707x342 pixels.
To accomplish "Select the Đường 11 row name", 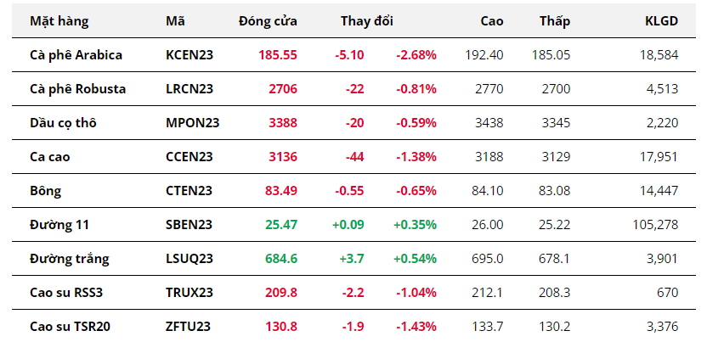I will click(x=59, y=224).
